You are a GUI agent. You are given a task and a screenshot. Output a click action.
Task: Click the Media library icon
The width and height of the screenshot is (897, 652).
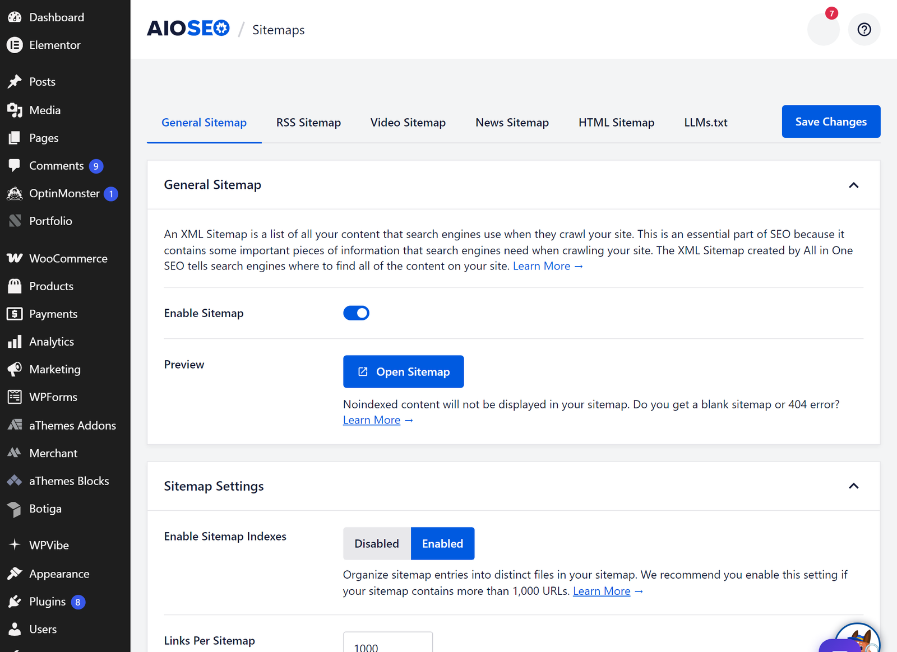[x=15, y=110]
